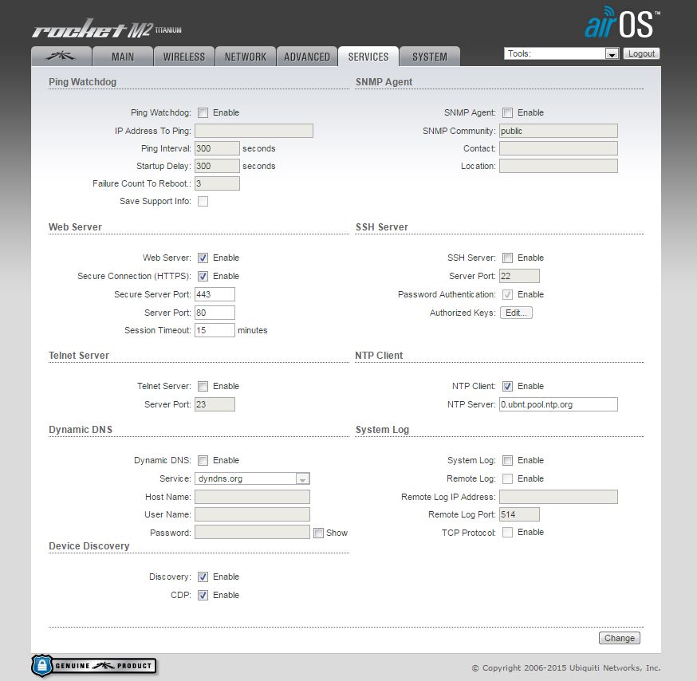Click Web Server Port field showing 80
This screenshot has height=681, width=697.
(215, 313)
